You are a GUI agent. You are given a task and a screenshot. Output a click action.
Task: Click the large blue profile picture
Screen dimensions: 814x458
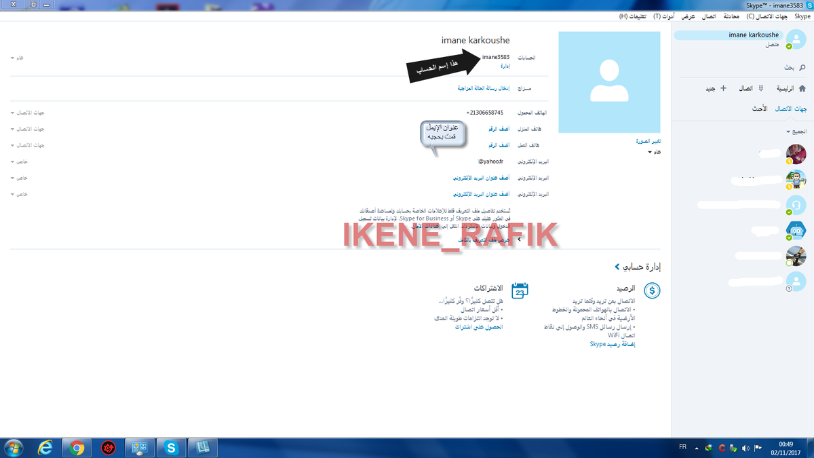pyautogui.click(x=608, y=82)
